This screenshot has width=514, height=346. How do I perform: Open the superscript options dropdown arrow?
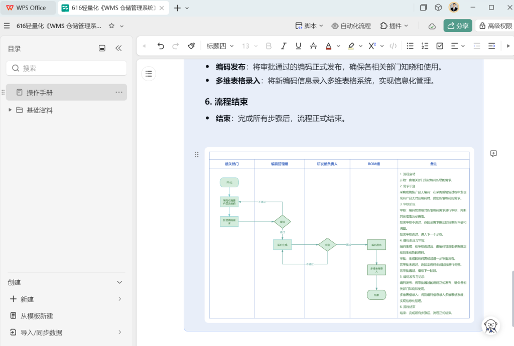tap(382, 46)
